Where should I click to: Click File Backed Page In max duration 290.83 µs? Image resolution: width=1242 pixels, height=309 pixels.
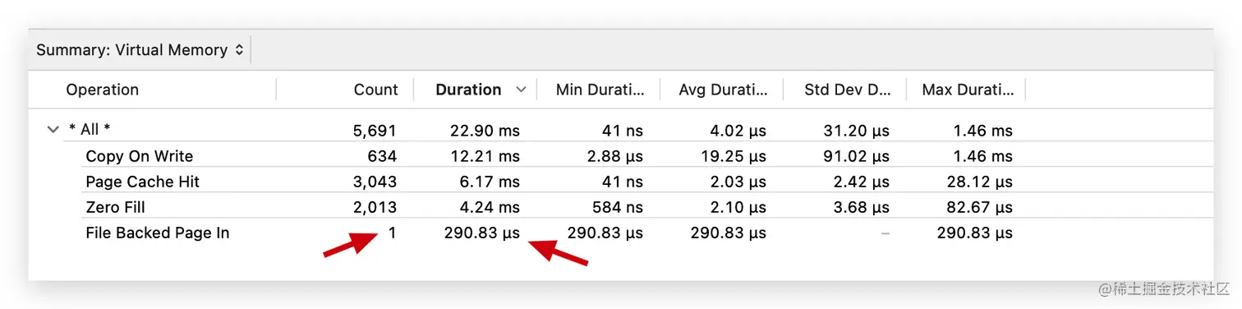[975, 233]
